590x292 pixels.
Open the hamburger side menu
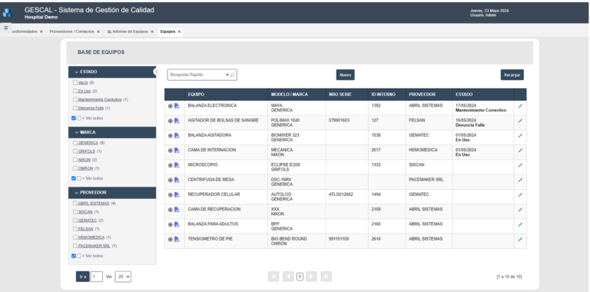(x=5, y=28)
